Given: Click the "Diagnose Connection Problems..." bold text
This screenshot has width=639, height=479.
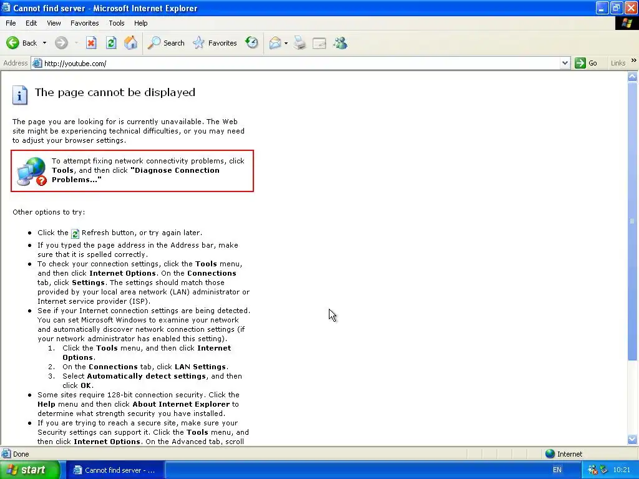Looking at the screenshot, I should pos(135,175).
